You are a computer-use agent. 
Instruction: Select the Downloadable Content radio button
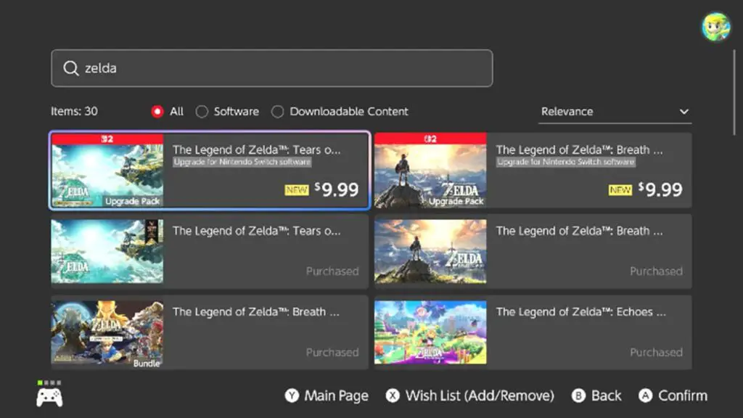click(278, 111)
